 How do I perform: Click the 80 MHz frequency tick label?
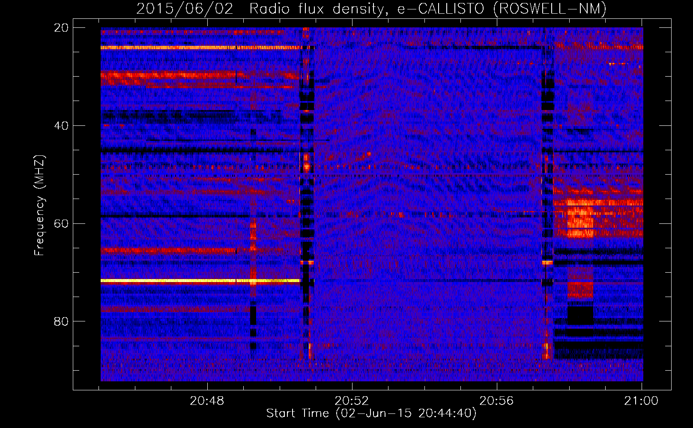point(61,321)
